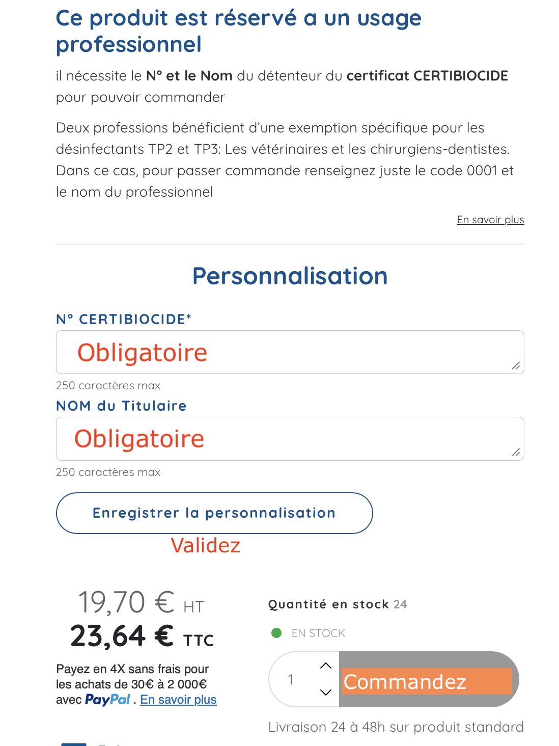Screen dimensions: 559x746
Task: Open 'En savoir plus' next to PayPal
Action: click(x=177, y=700)
